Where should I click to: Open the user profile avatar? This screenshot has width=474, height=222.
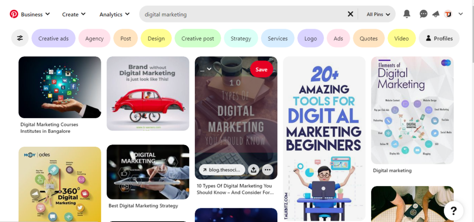coord(448,14)
